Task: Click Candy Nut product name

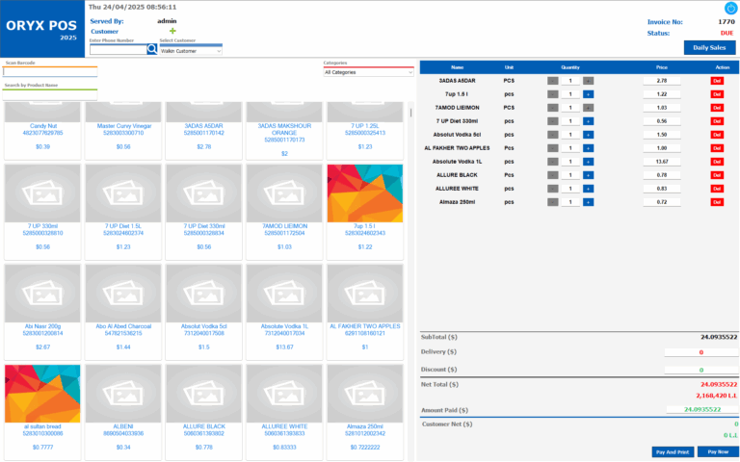Action: pyautogui.click(x=43, y=126)
